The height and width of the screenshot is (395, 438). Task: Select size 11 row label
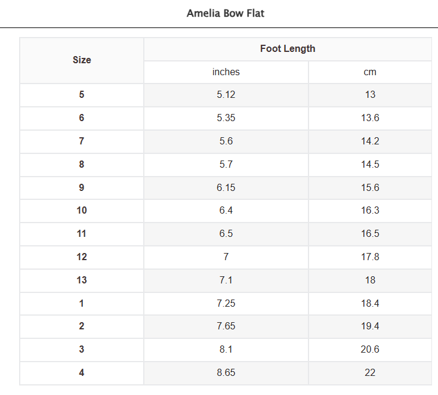click(82, 233)
